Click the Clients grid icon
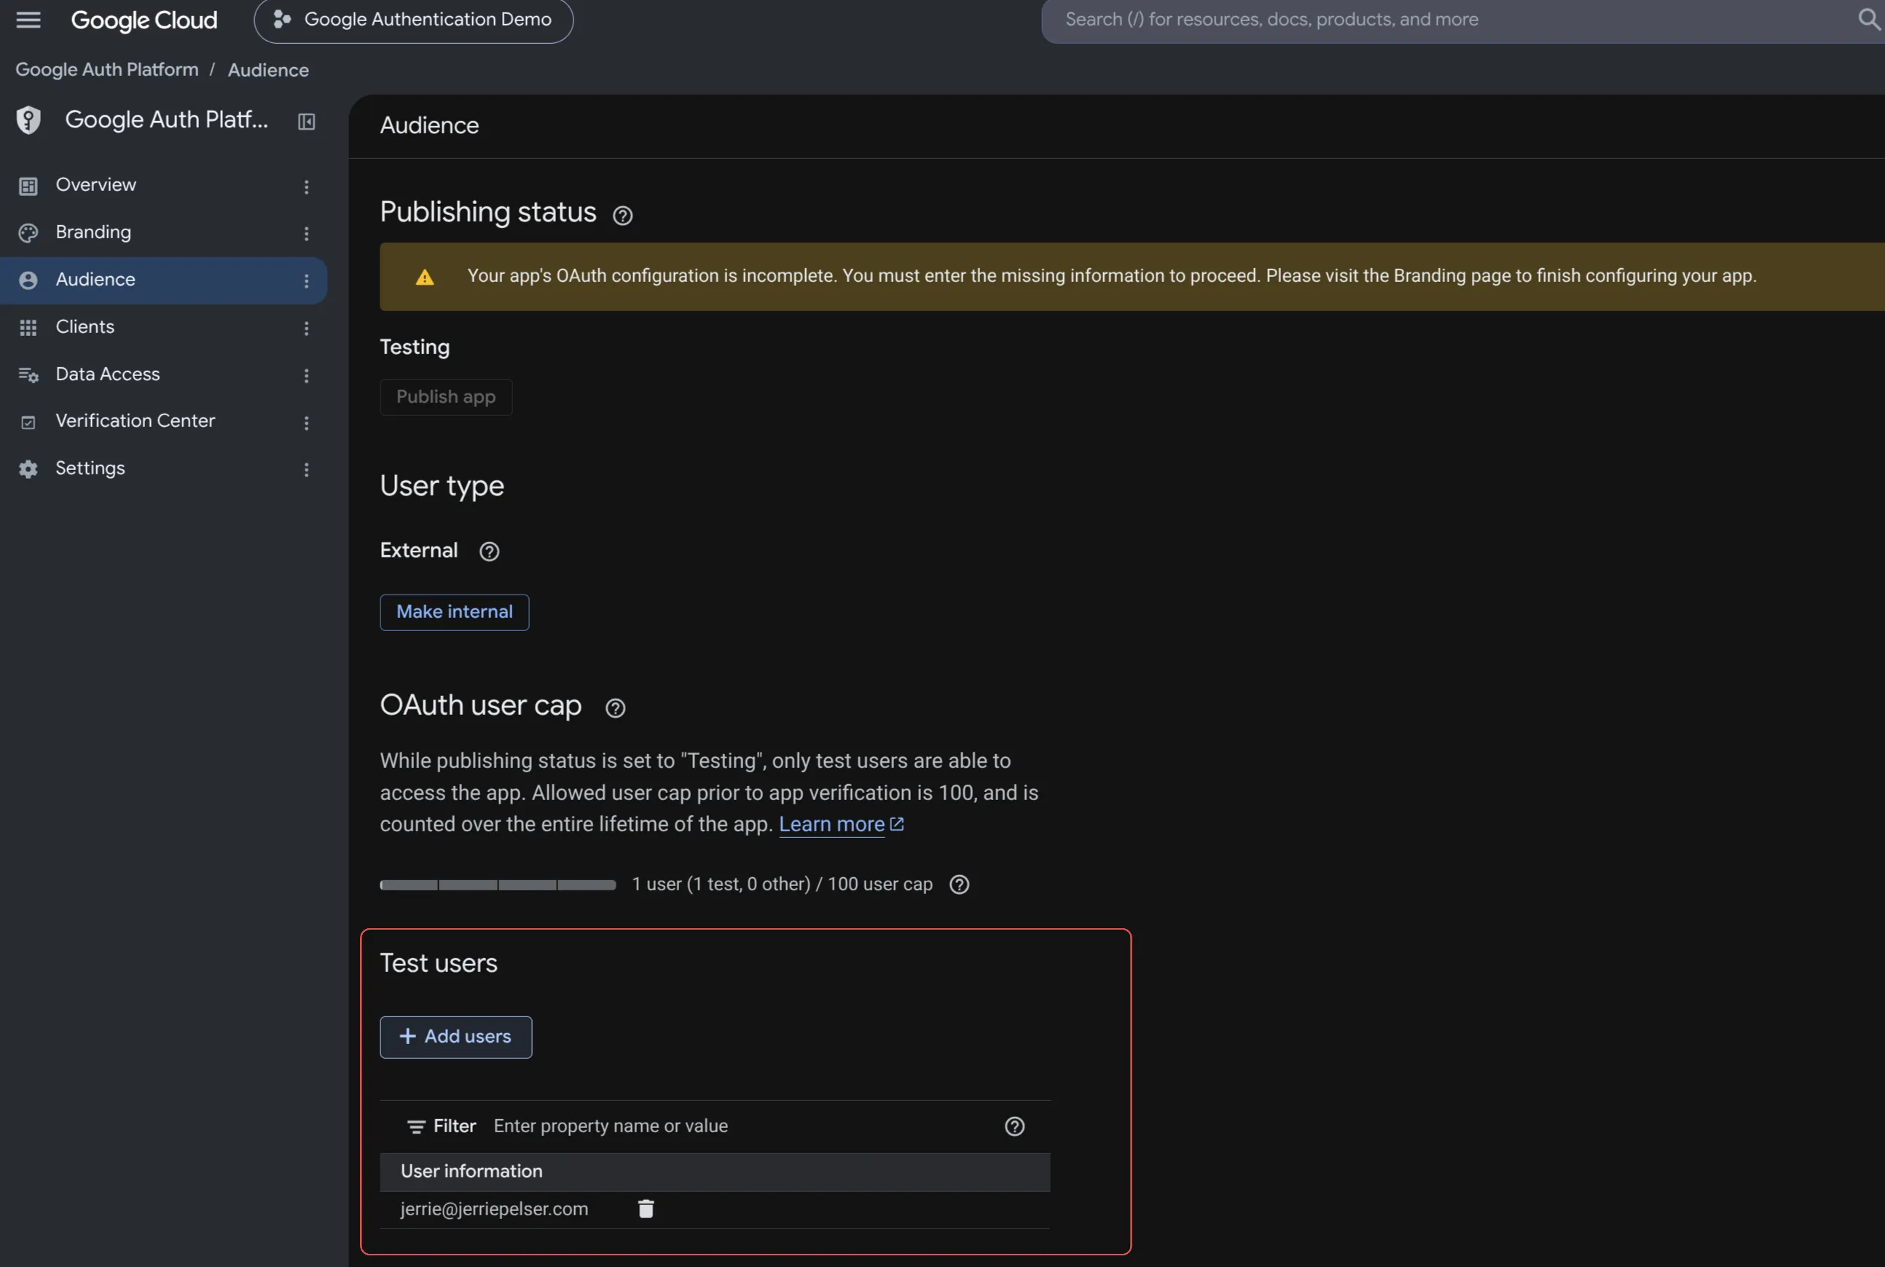The image size is (1885, 1267). 28,327
